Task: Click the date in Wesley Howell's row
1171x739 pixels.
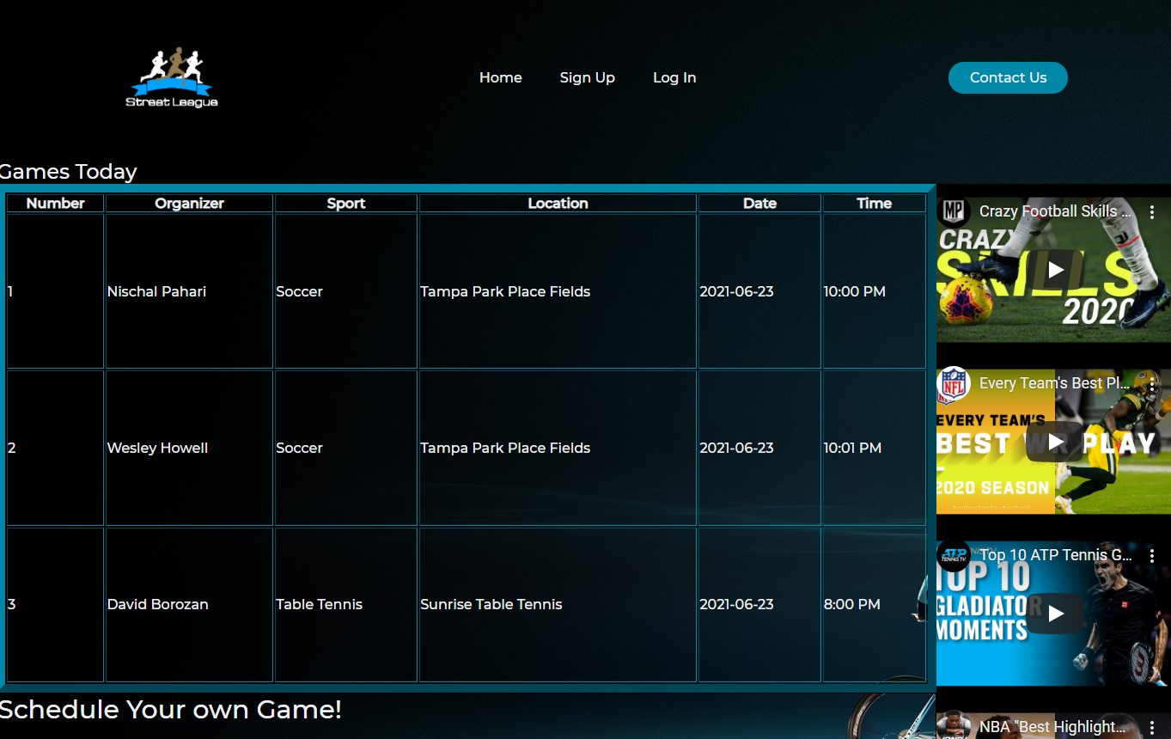Action: click(759, 448)
